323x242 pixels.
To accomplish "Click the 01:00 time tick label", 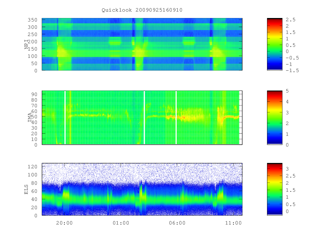I will click(x=121, y=223).
